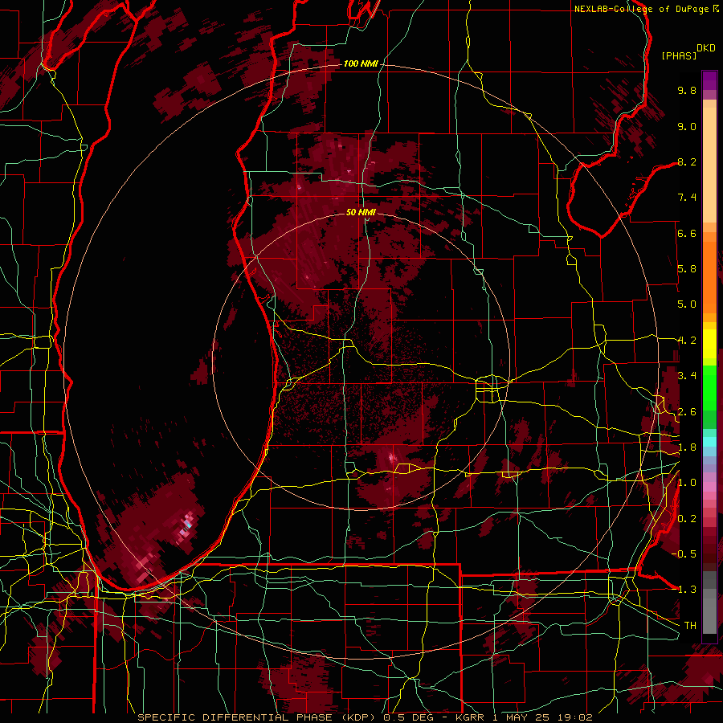Click the 1.0 scale label
The height and width of the screenshot is (723, 723).
point(687,483)
